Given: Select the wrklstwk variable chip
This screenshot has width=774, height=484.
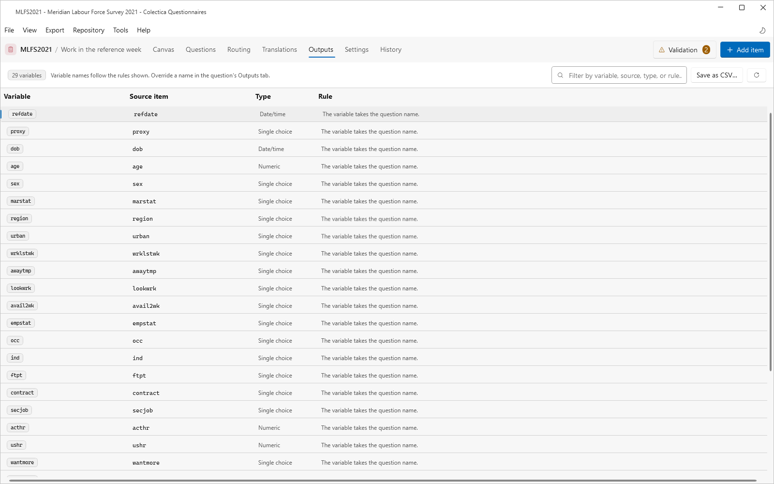Looking at the screenshot, I should [22, 254].
